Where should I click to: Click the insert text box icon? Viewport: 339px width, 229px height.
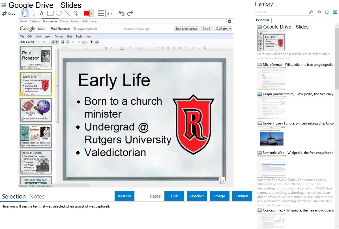click(x=91, y=42)
